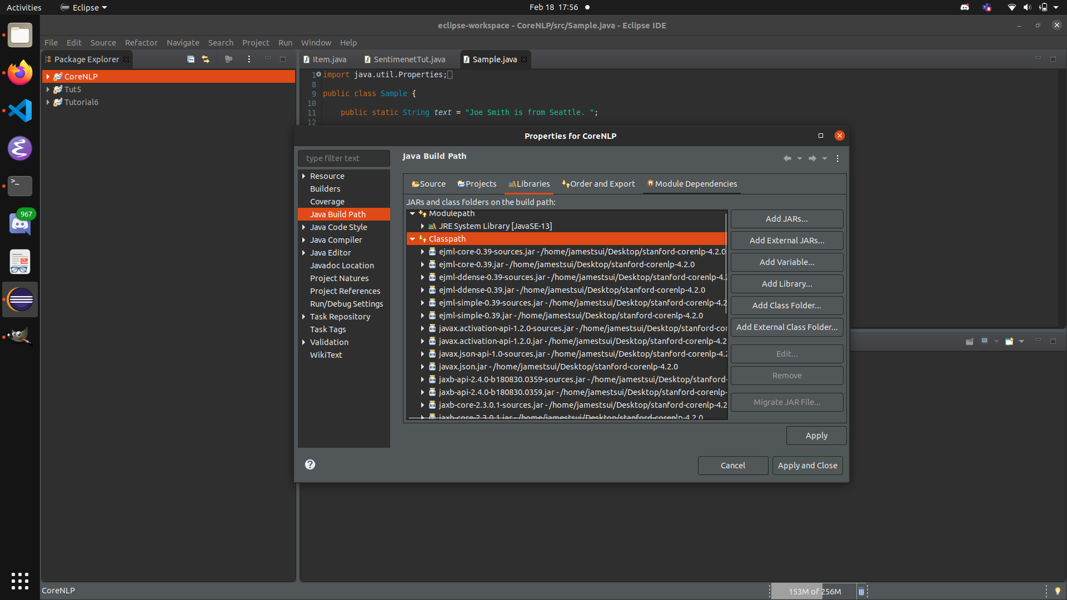Open the Refactor menu
1067x600 pixels.
(141, 42)
